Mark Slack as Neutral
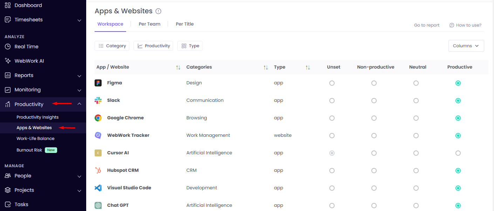The image size is (494, 211). click(x=416, y=100)
